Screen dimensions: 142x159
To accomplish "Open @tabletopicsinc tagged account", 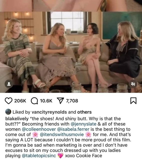I will (x=39, y=155).
